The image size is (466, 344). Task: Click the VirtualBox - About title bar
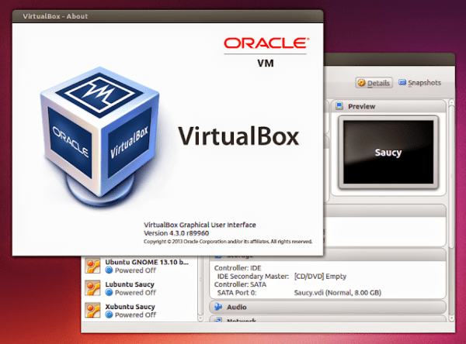point(168,16)
